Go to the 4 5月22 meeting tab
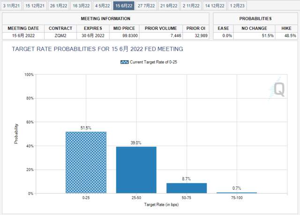300x215 pixels. (102, 6)
